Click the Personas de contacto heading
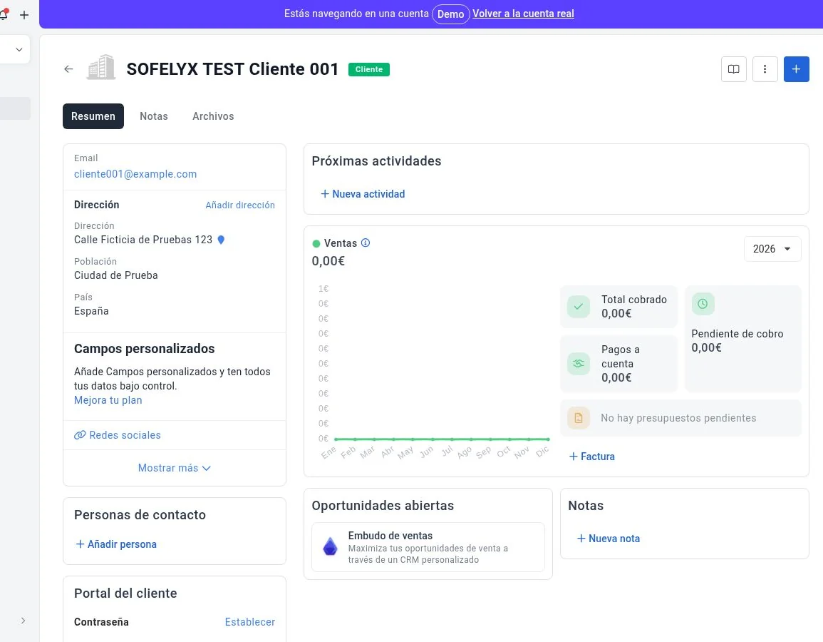Image resolution: width=823 pixels, height=642 pixels. click(140, 515)
